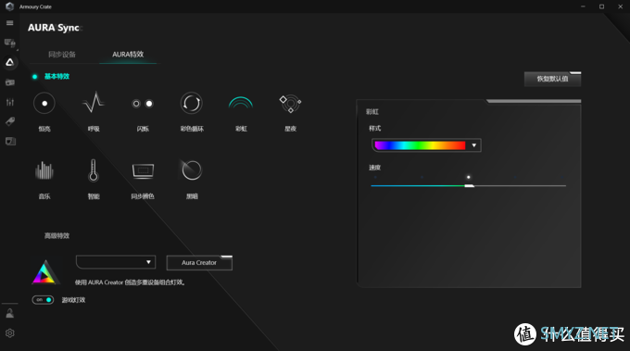The width and height of the screenshot is (630, 351).
Task: Select the AURA Sync triangle sidebar icon
Action: tap(9, 62)
